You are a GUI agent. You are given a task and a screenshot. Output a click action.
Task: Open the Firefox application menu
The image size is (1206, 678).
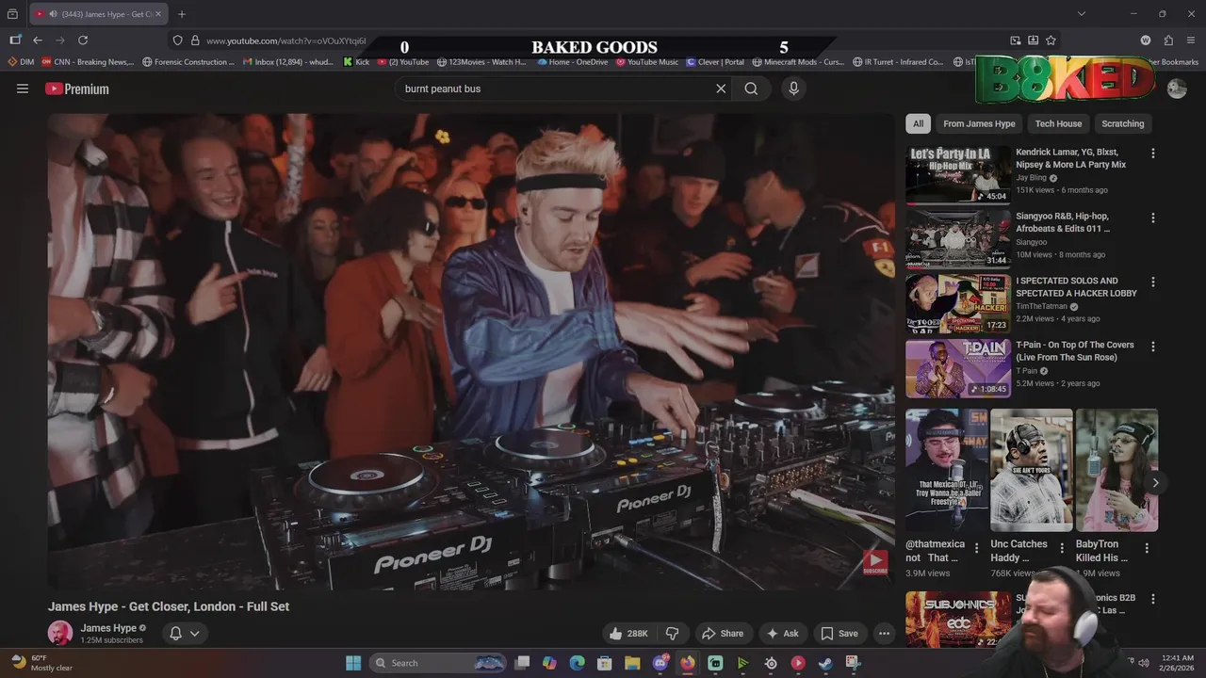tap(1191, 40)
